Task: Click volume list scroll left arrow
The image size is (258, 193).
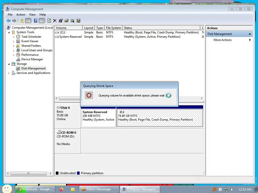Action: (x=57, y=98)
